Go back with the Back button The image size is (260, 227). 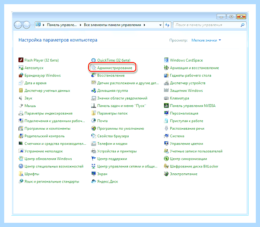click(18, 25)
